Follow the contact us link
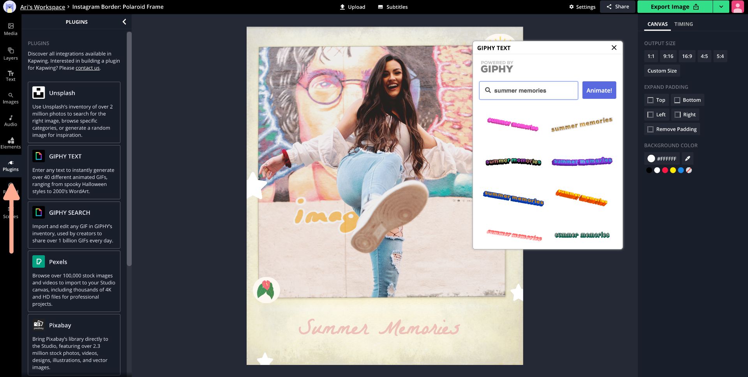This screenshot has height=377, width=748. point(87,68)
